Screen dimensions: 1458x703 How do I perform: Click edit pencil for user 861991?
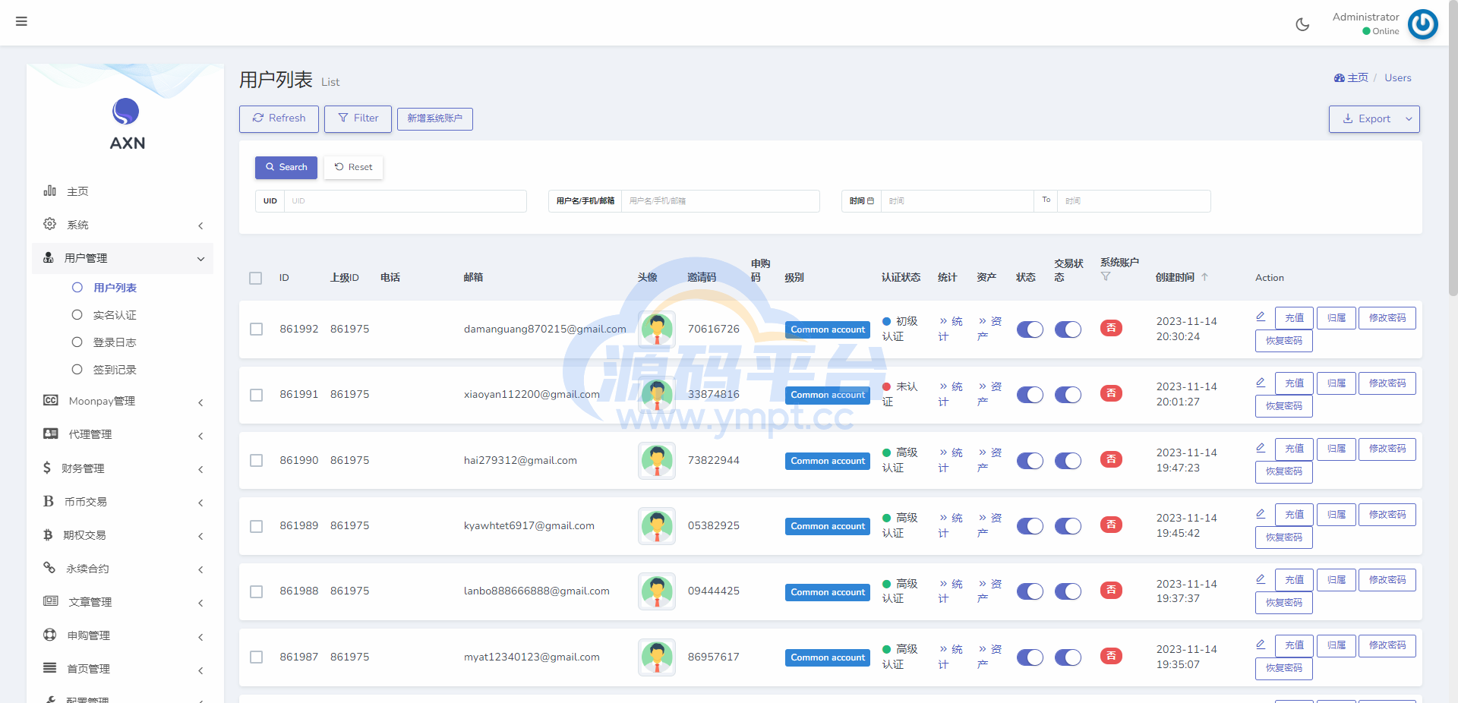point(1261,383)
